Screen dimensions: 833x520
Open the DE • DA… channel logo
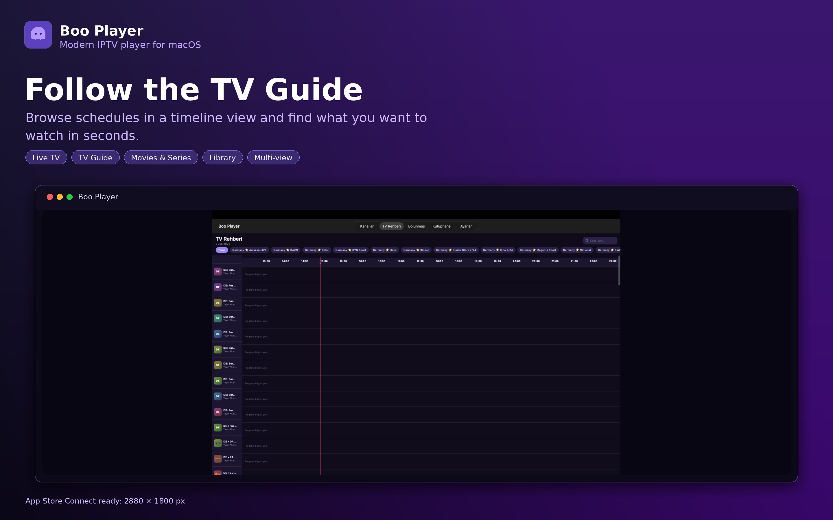pyautogui.click(x=218, y=443)
